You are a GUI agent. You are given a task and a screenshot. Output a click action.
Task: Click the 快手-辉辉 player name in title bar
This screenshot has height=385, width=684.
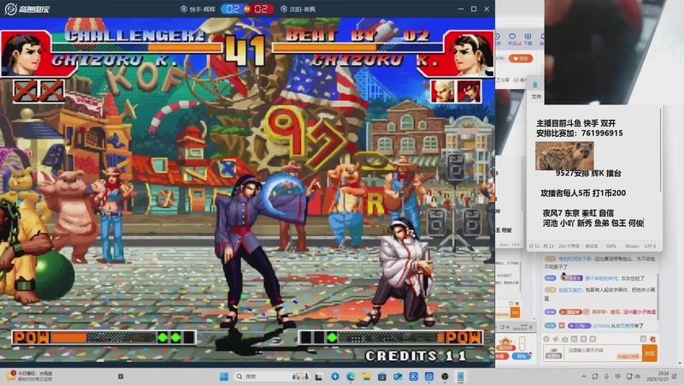198,9
